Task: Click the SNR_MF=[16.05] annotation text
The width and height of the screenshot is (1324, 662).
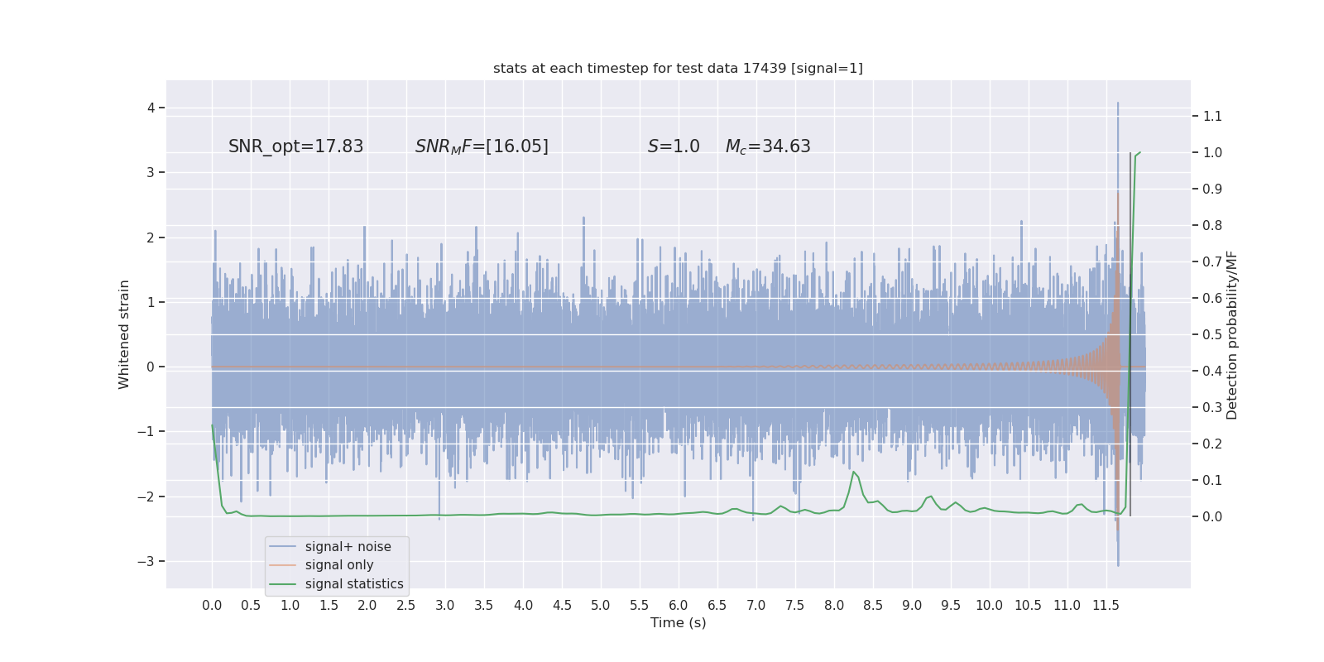Action: [x=482, y=146]
